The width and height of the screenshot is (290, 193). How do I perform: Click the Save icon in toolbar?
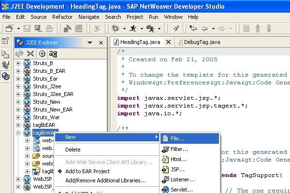(27, 29)
